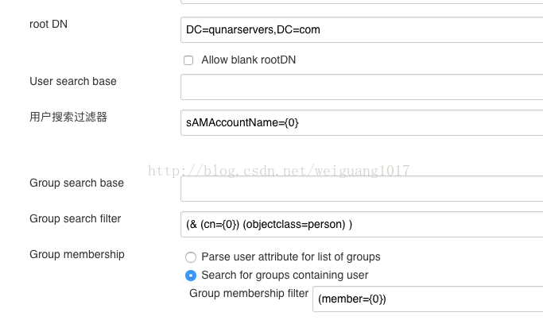Click the Group search filter input box
This screenshot has width=543, height=324.
(362, 225)
